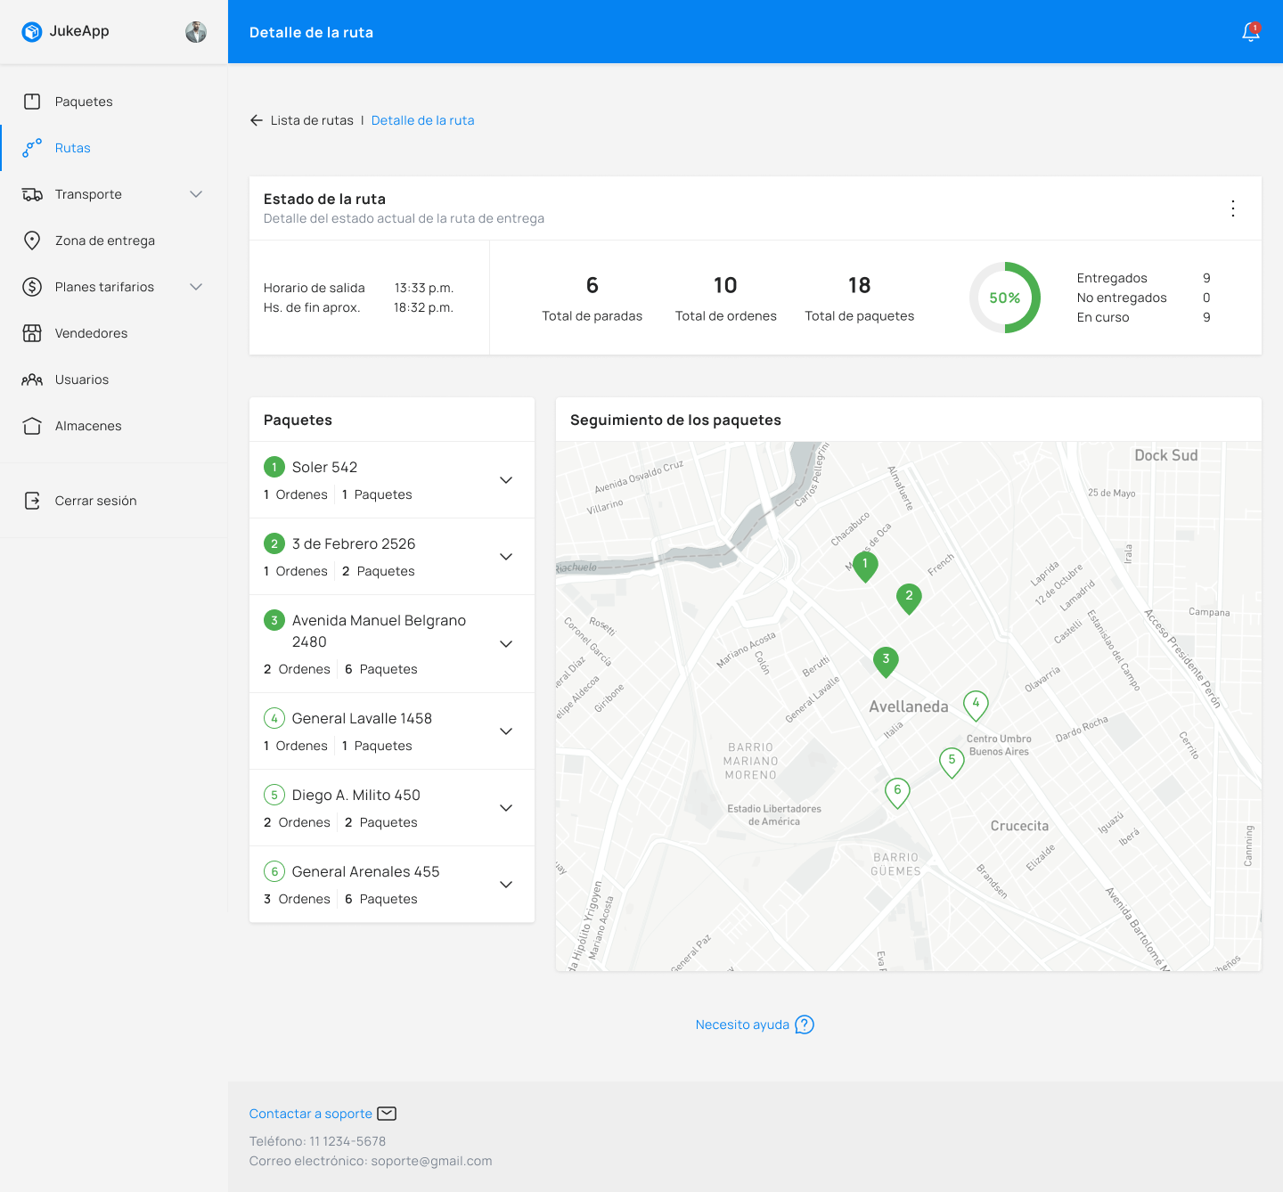Select map marker 4
Screen dimensions: 1283x1192
pyautogui.click(x=976, y=706)
